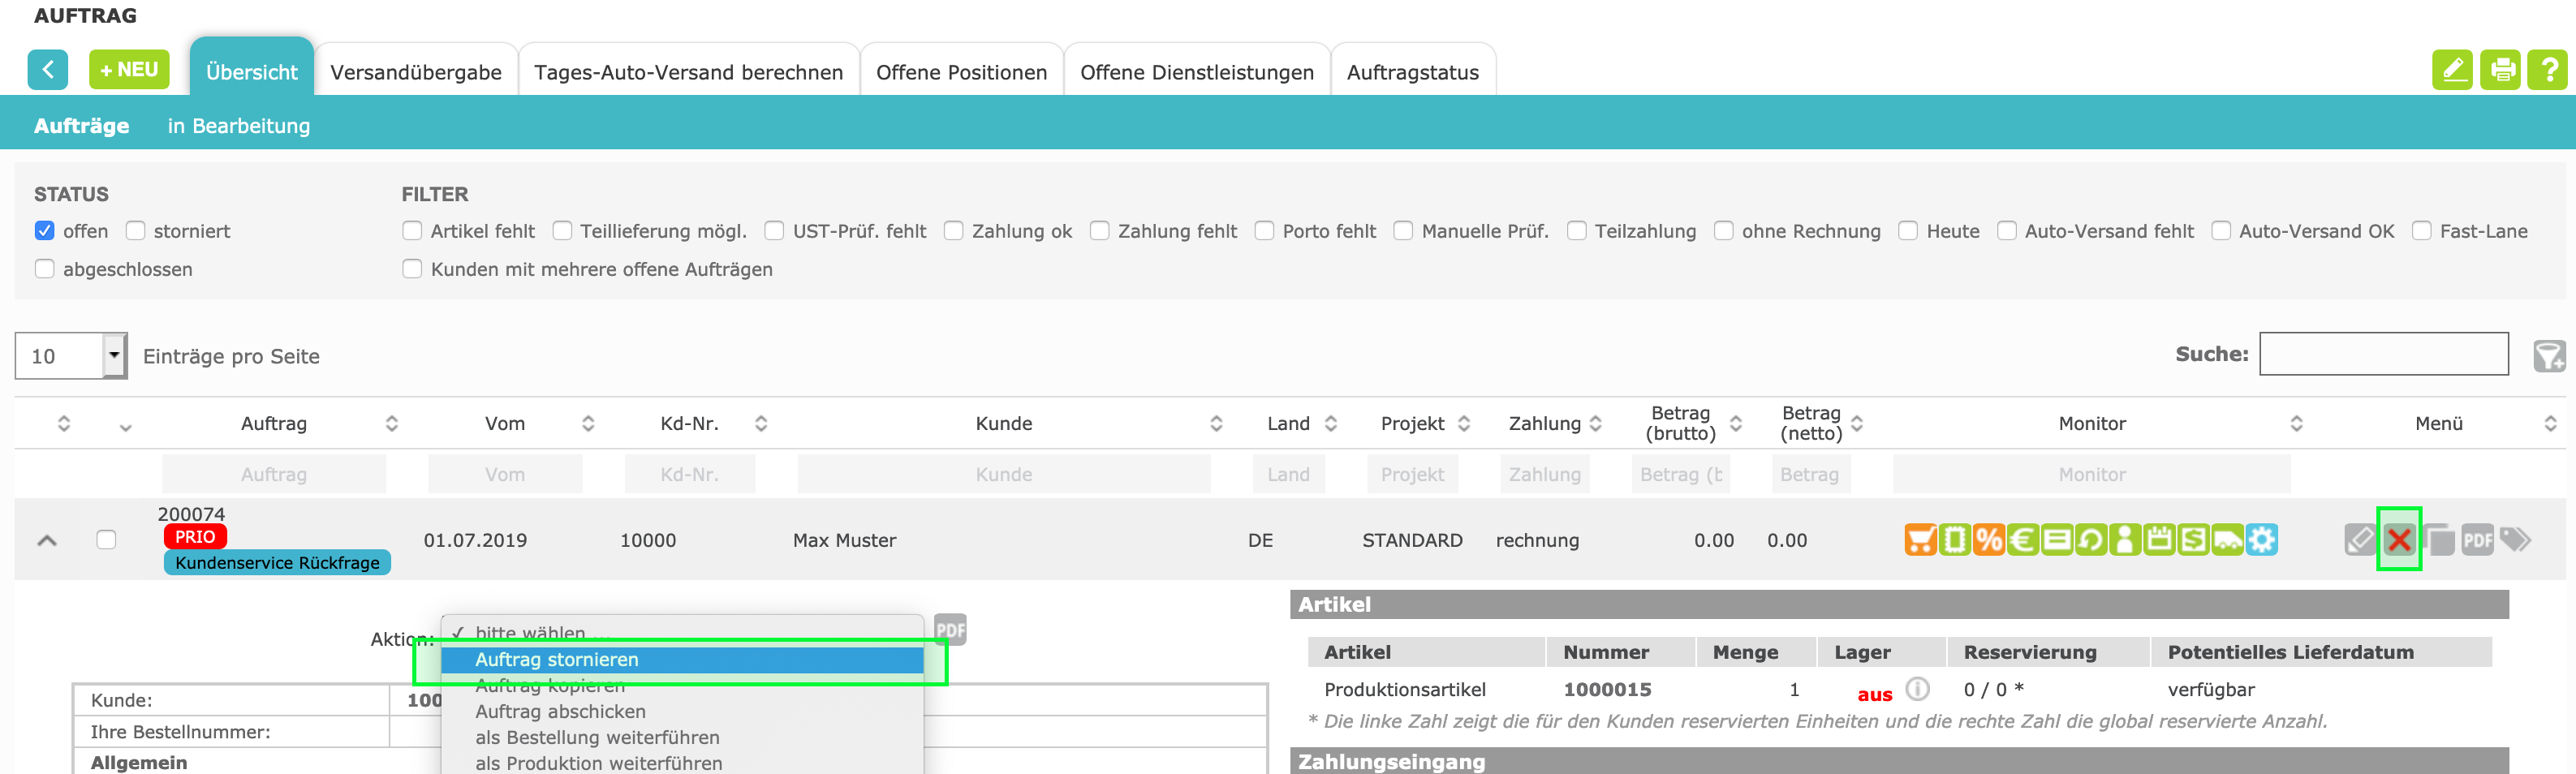2576x774 pixels.
Task: Uncheck the offen status checkbox
Action: coord(45,231)
